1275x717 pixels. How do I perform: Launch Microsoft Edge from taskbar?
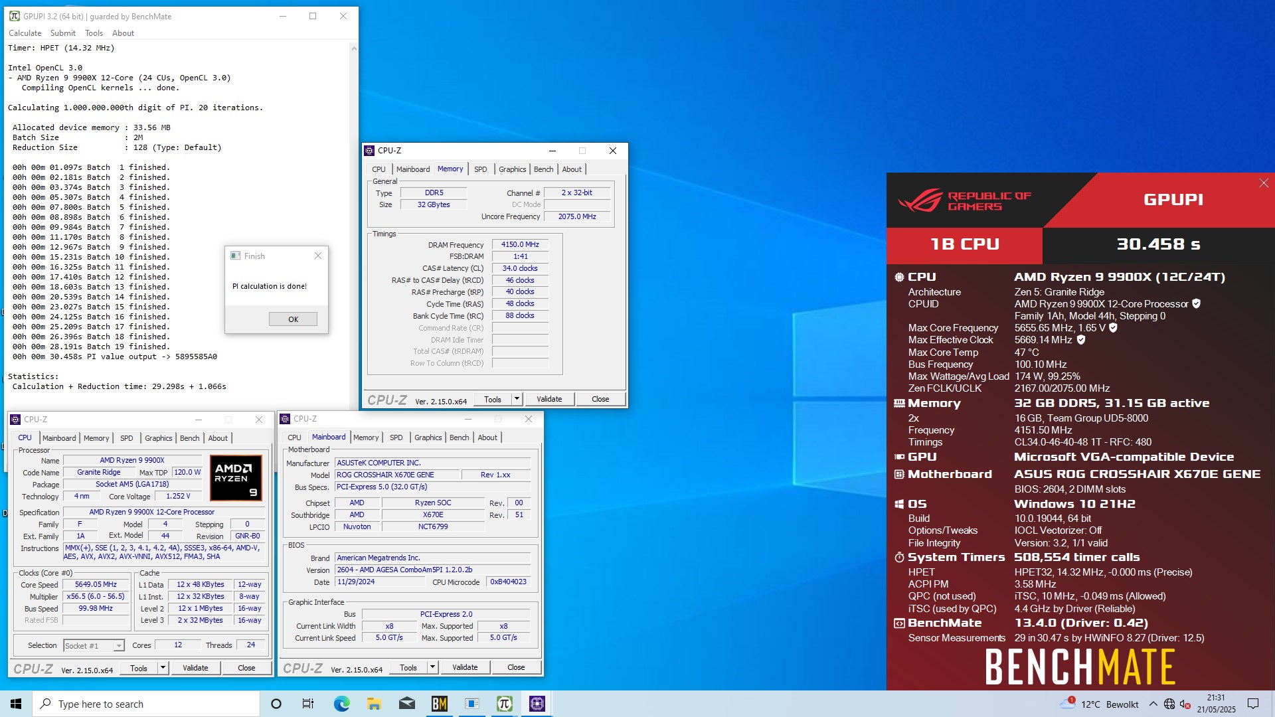pos(341,704)
